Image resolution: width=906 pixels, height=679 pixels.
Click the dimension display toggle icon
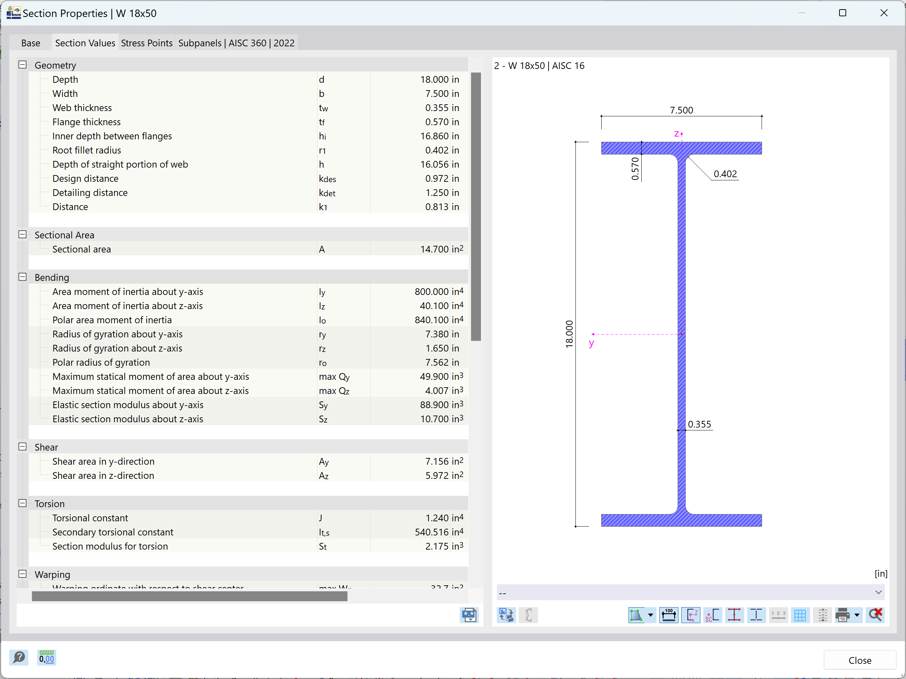[x=669, y=615]
